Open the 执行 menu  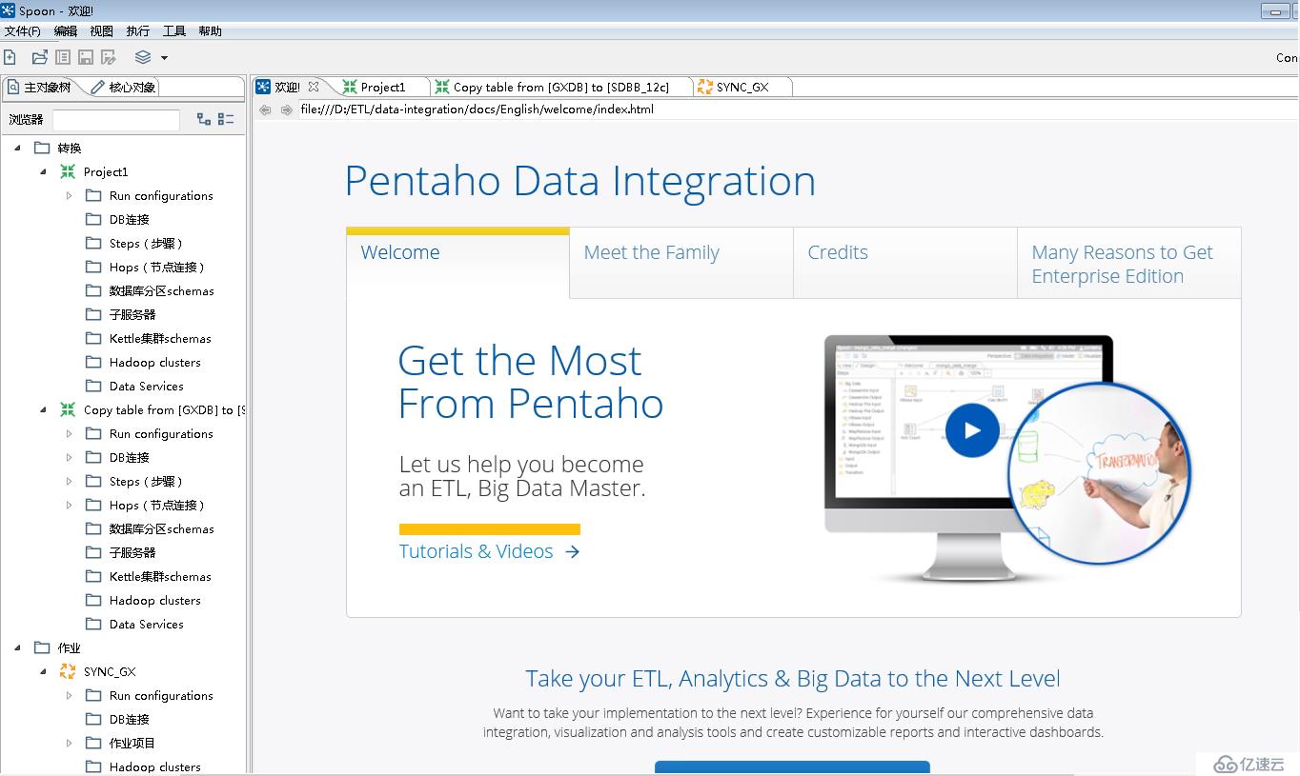[138, 31]
